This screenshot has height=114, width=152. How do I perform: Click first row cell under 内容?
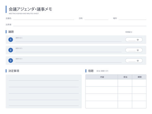pyautogui.click(x=102, y=83)
